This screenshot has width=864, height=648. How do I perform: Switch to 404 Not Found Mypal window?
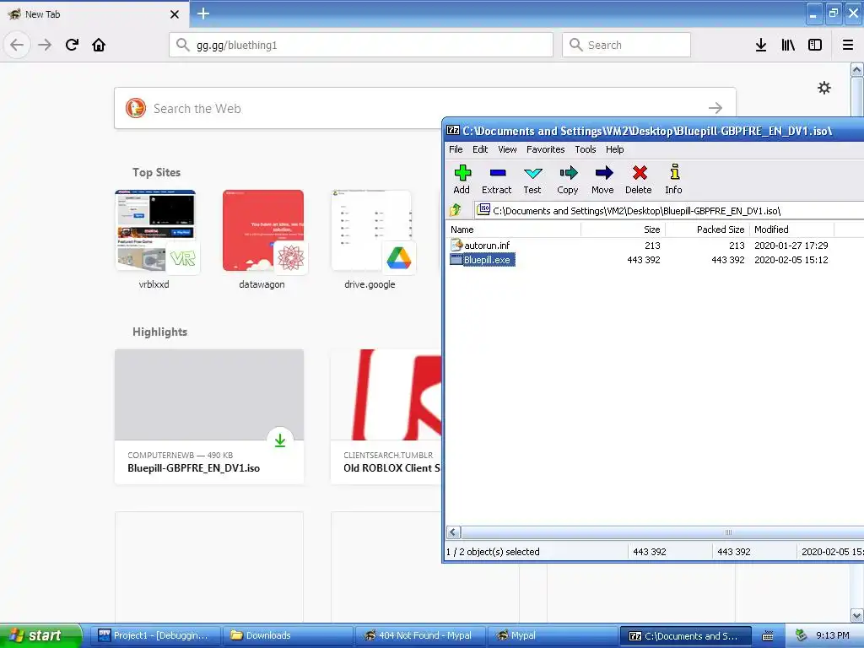[420, 635]
